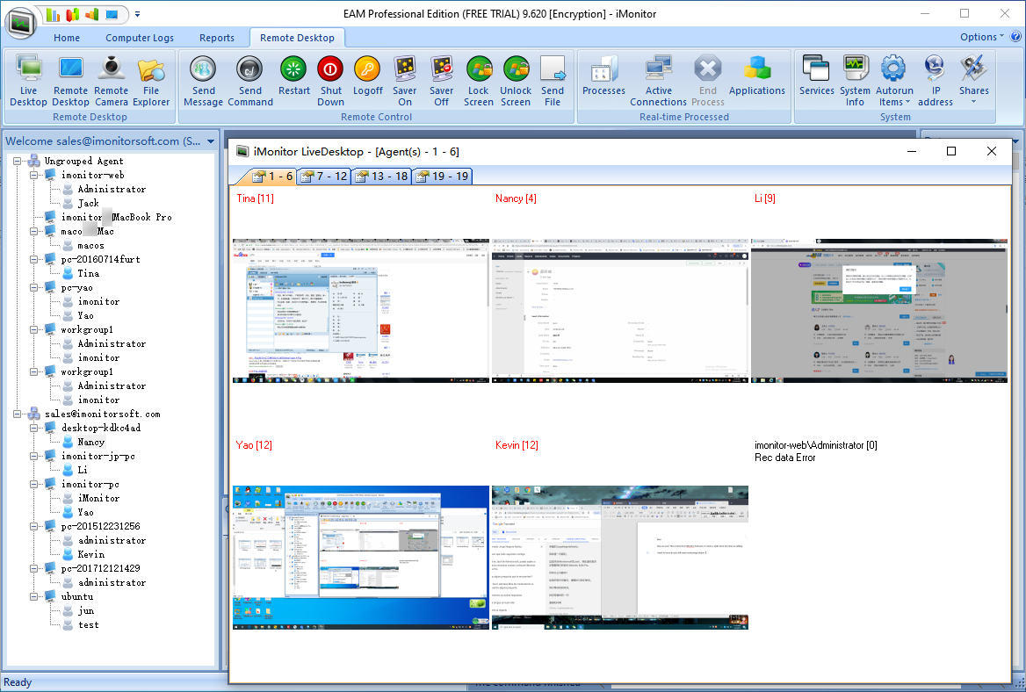Open Yao [12] desktop thumbnail

(360, 558)
